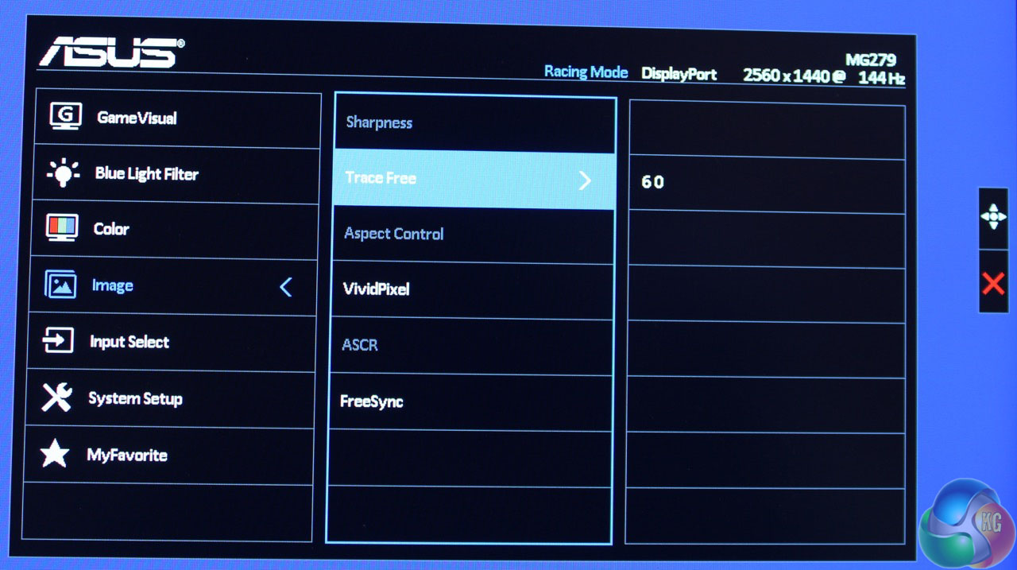Click the Blue Light Filter bulb icon
Viewport: 1017px width, 570px height.
64,173
